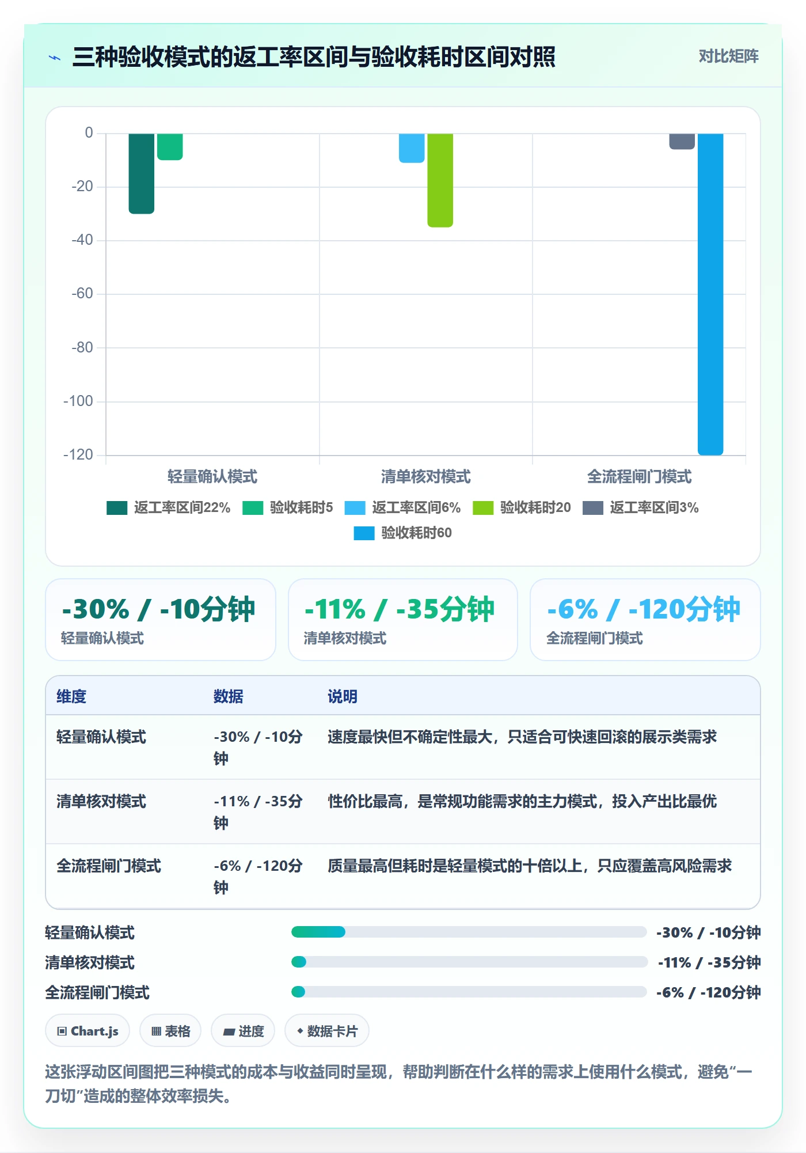The width and height of the screenshot is (806, 1153).
Task: Click the 数据 column header
Action: point(229,696)
